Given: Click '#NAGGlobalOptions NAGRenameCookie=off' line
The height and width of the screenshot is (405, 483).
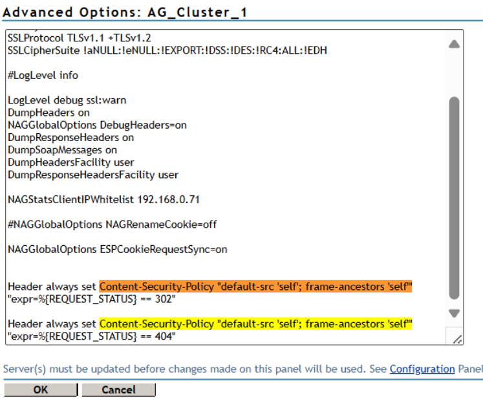Looking at the screenshot, I should click(x=112, y=224).
